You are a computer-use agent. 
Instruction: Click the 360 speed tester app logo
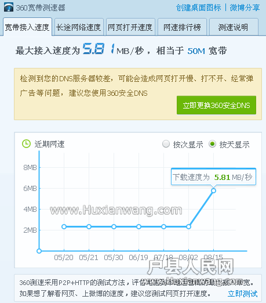tap(9, 8)
